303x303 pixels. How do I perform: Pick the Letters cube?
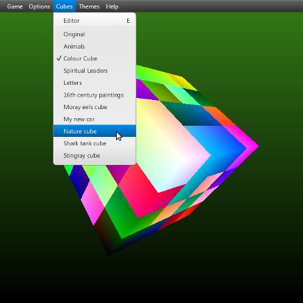pyautogui.click(x=95, y=83)
